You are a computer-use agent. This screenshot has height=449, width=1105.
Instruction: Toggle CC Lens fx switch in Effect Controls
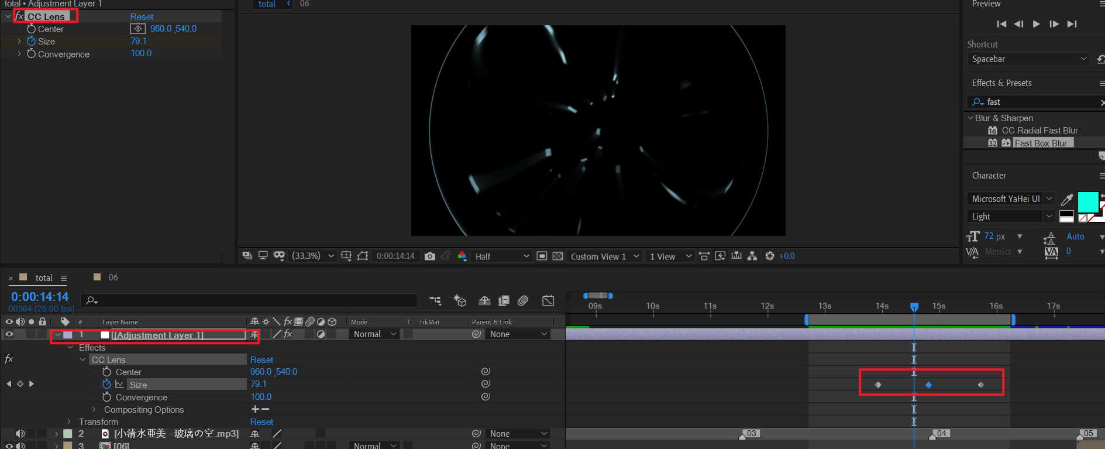tap(19, 16)
